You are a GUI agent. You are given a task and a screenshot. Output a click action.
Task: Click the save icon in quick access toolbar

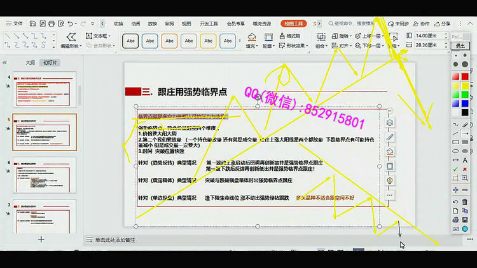pyautogui.click(x=33, y=23)
